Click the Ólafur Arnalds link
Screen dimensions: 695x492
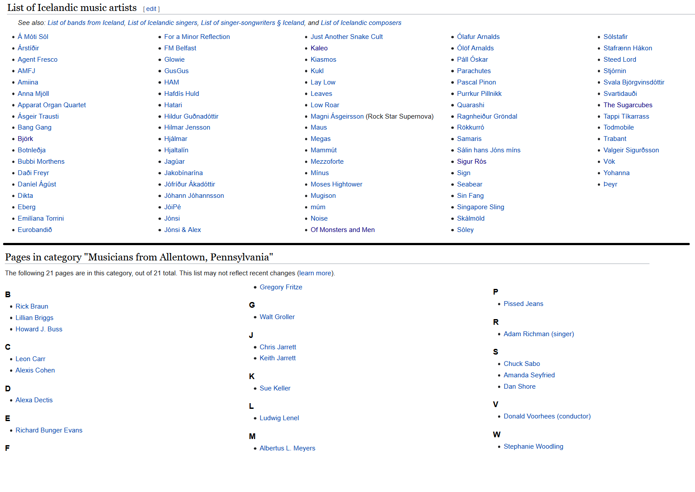click(478, 37)
